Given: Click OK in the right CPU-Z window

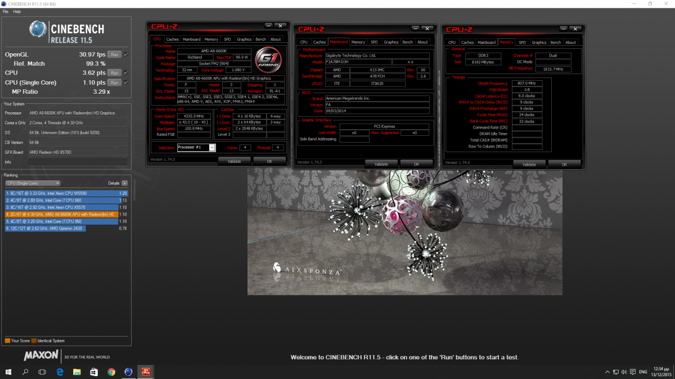Looking at the screenshot, I should click(564, 165).
